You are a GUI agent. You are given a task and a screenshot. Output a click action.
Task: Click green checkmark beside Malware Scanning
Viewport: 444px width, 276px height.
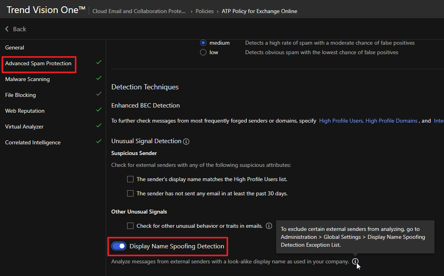(x=99, y=78)
